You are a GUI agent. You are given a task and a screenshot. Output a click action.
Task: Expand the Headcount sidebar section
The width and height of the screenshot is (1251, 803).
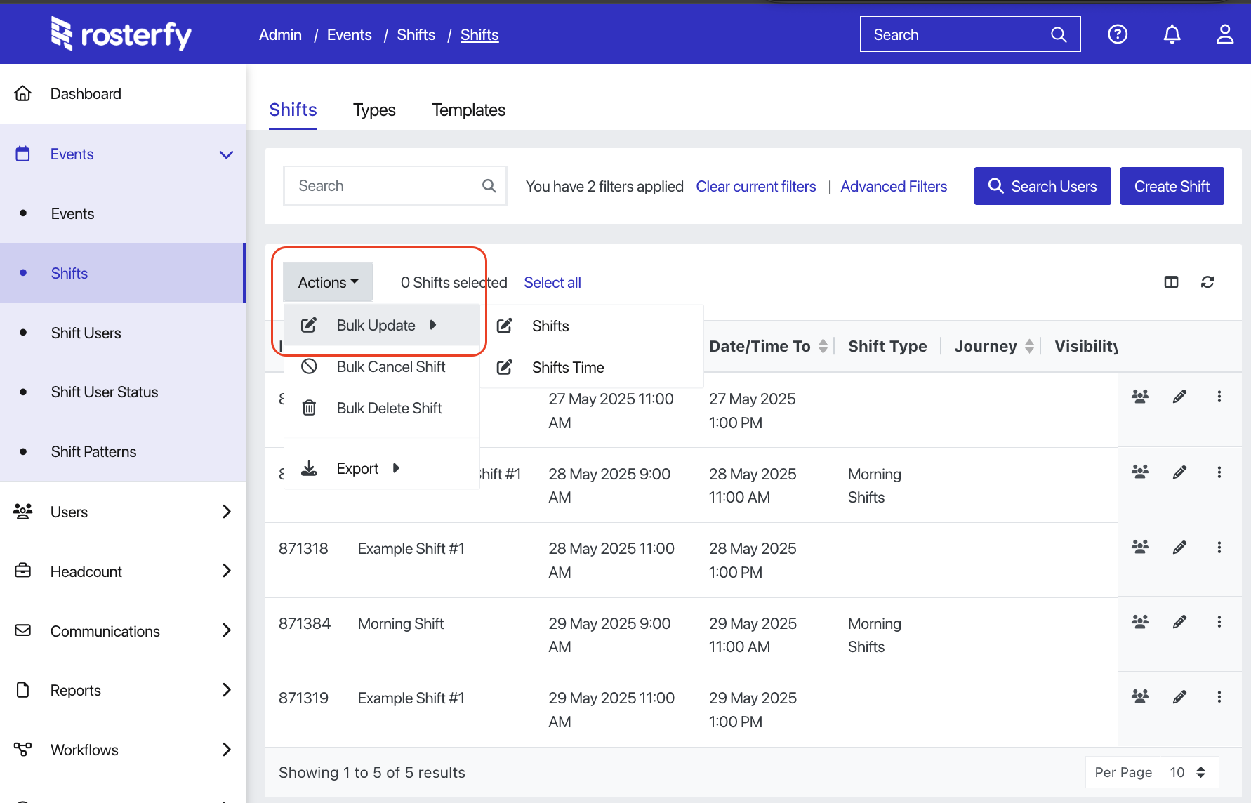coord(226,571)
